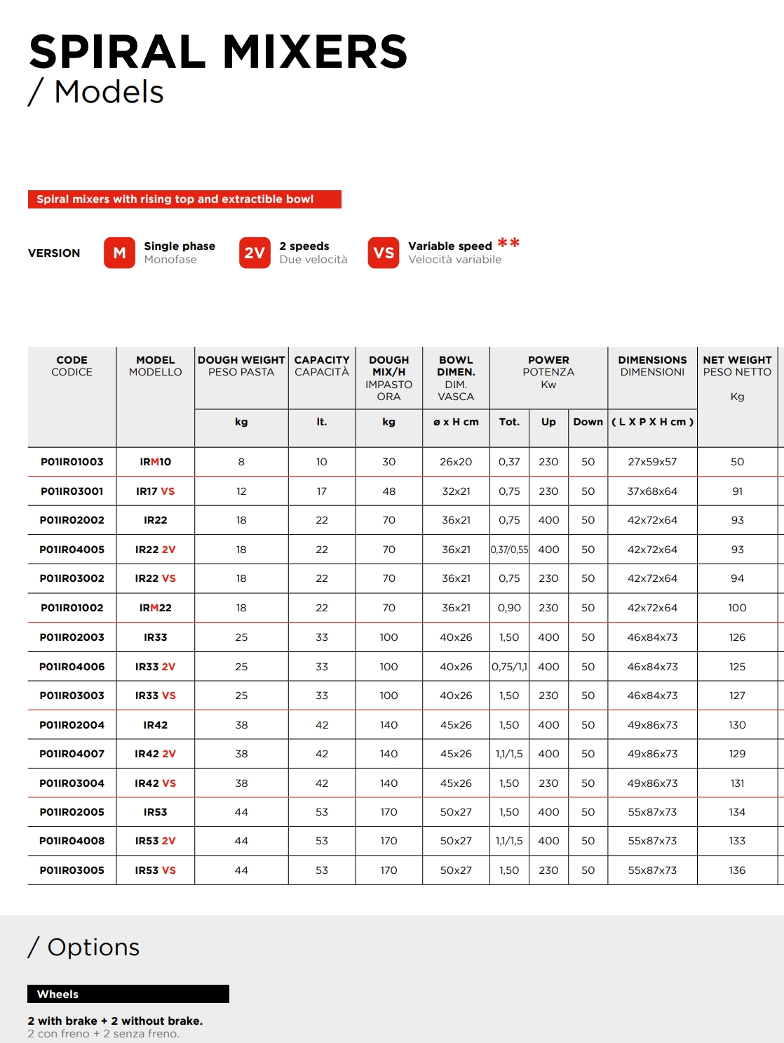Select the IR17 VS model cell

coord(155,491)
